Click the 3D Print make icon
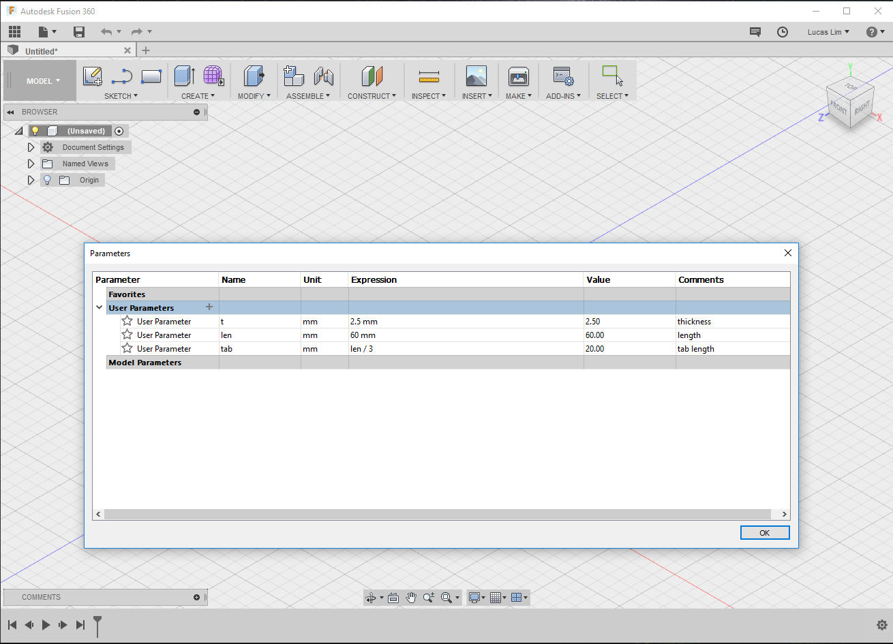Image resolution: width=893 pixels, height=644 pixels. (x=519, y=76)
